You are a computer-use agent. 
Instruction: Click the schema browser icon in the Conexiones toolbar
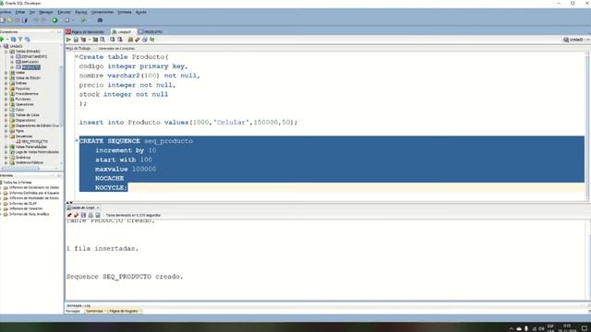coord(28,39)
